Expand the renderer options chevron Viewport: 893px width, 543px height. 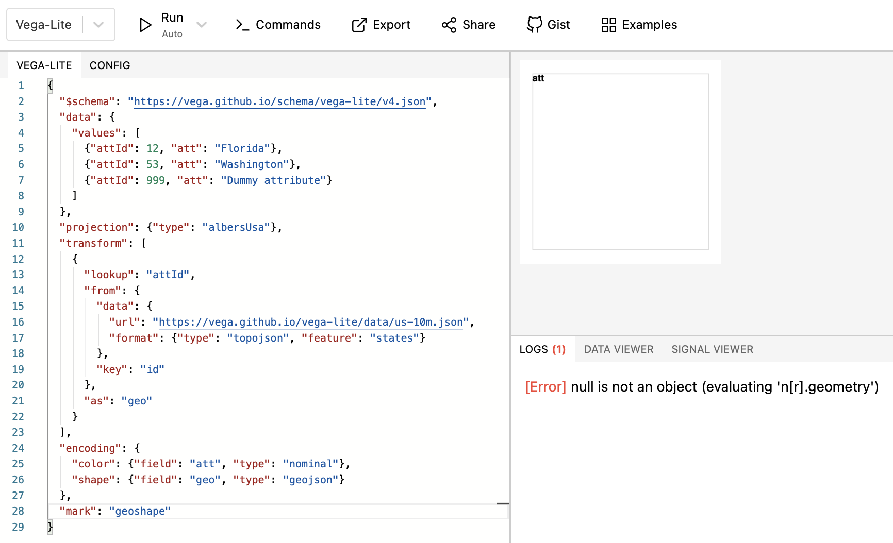coord(98,24)
